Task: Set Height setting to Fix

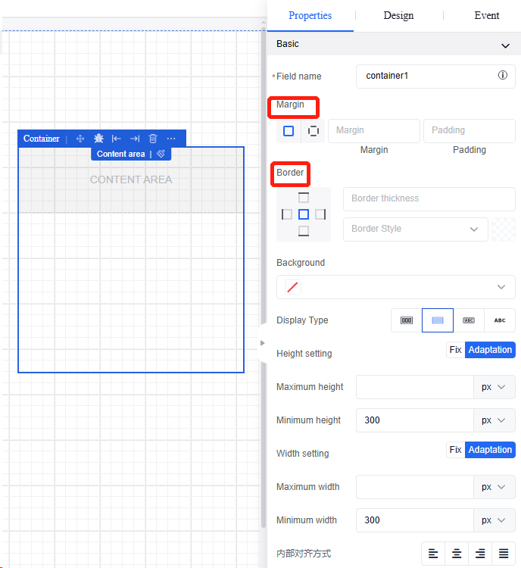Action: [x=455, y=350]
